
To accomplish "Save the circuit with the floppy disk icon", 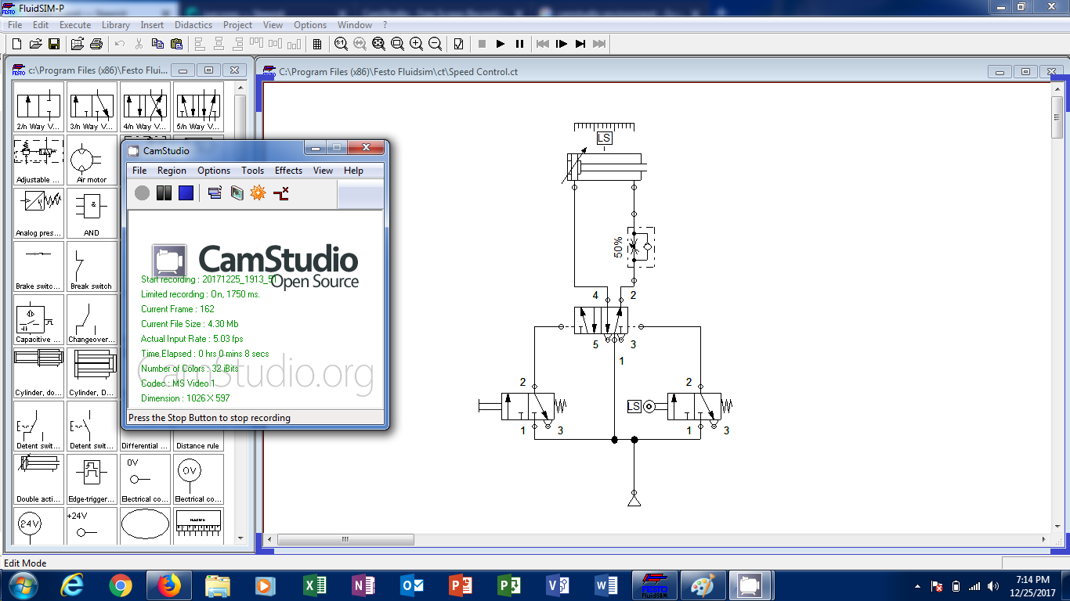I will tap(54, 44).
